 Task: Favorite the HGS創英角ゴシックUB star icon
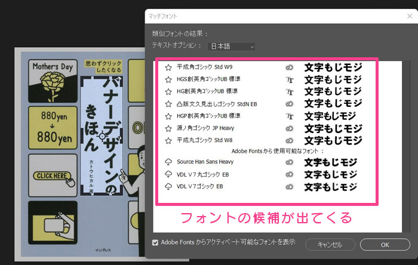[x=168, y=79]
